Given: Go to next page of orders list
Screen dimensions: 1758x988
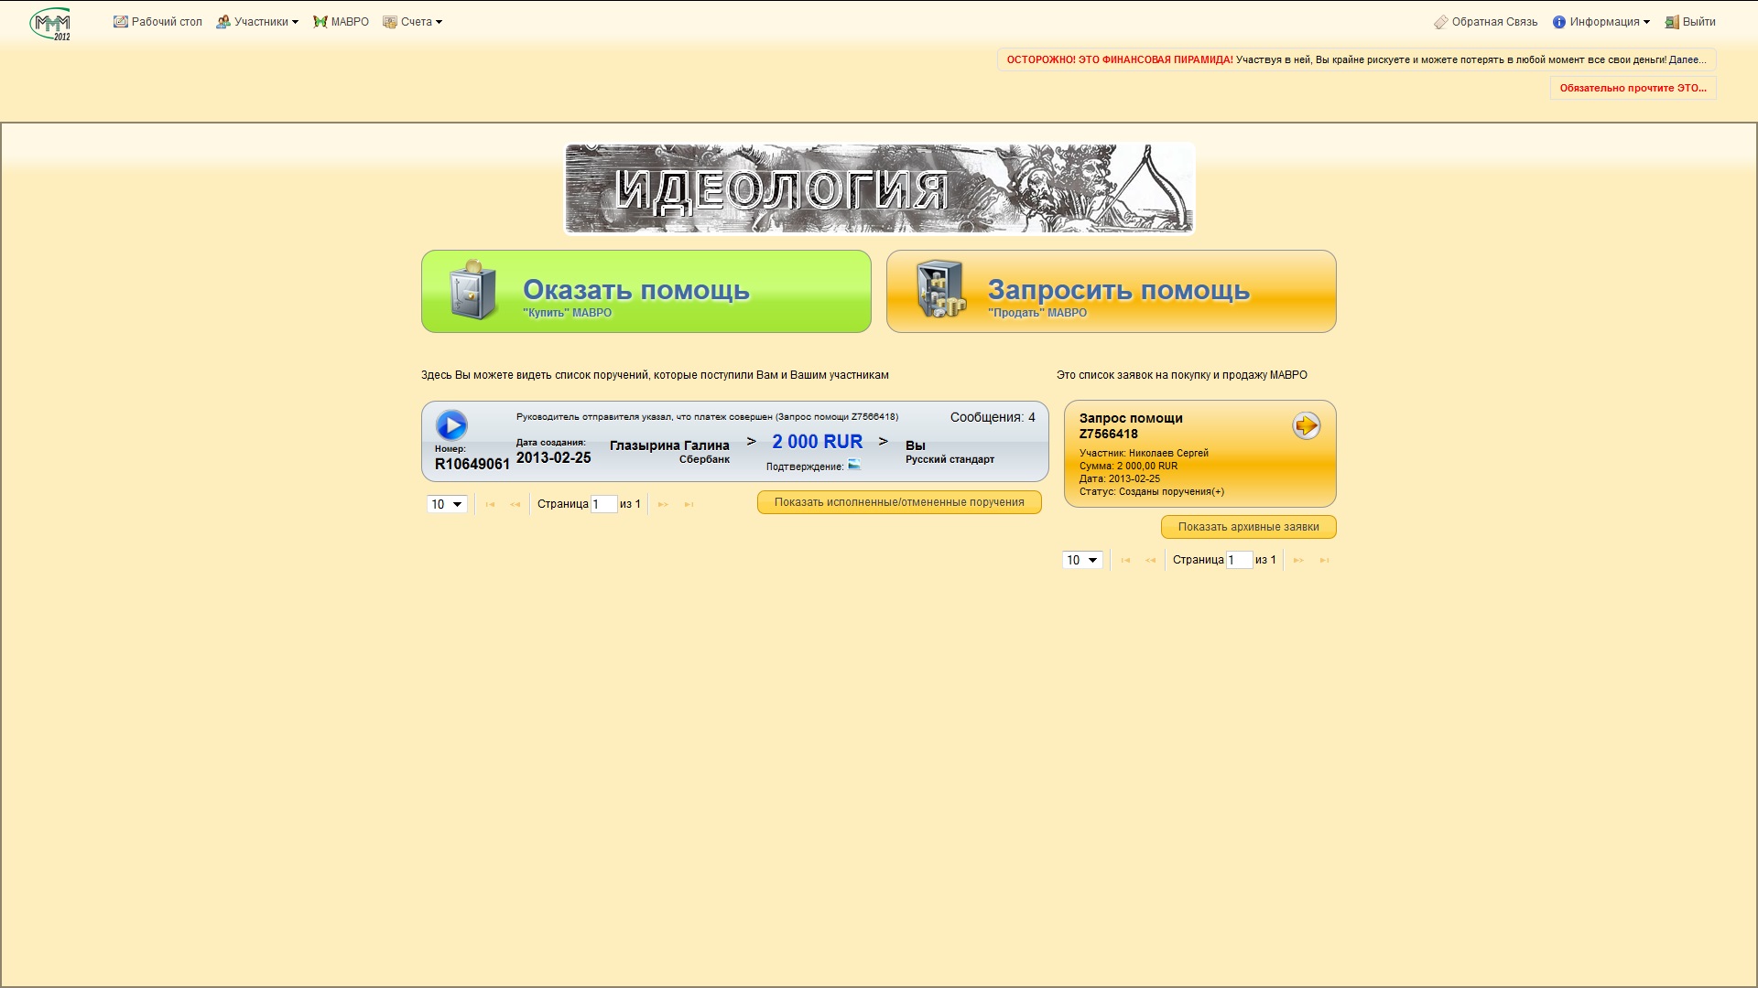Looking at the screenshot, I should (663, 505).
